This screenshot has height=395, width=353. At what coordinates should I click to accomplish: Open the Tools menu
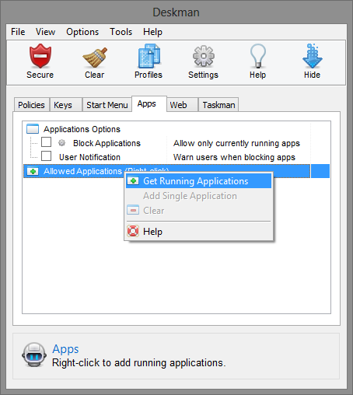point(121,32)
